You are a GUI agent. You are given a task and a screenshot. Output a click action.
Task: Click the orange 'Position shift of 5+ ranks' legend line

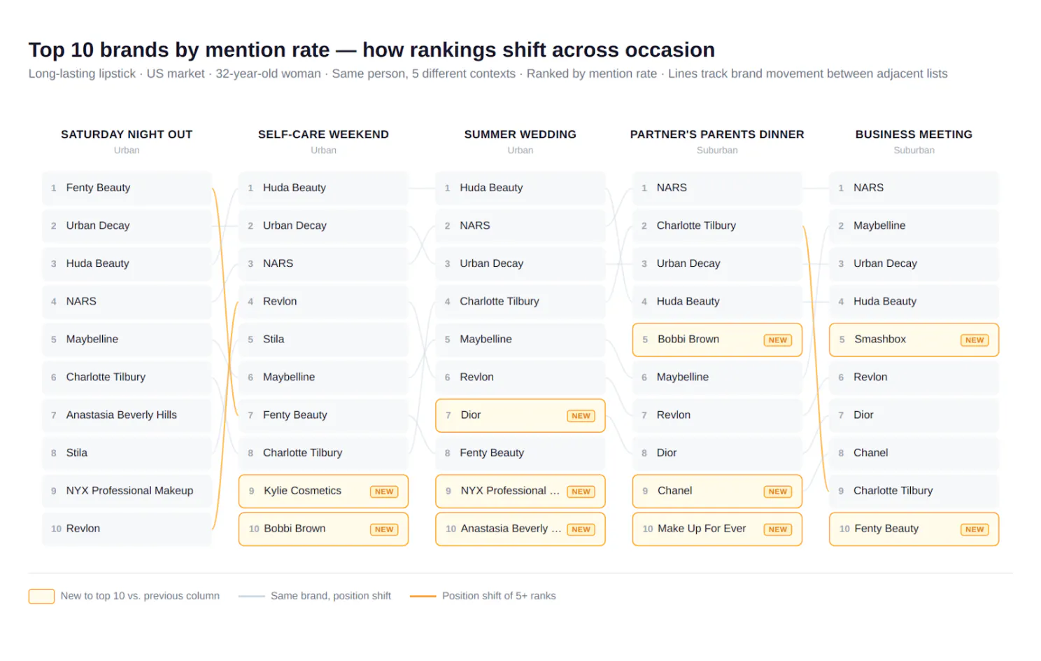(423, 596)
